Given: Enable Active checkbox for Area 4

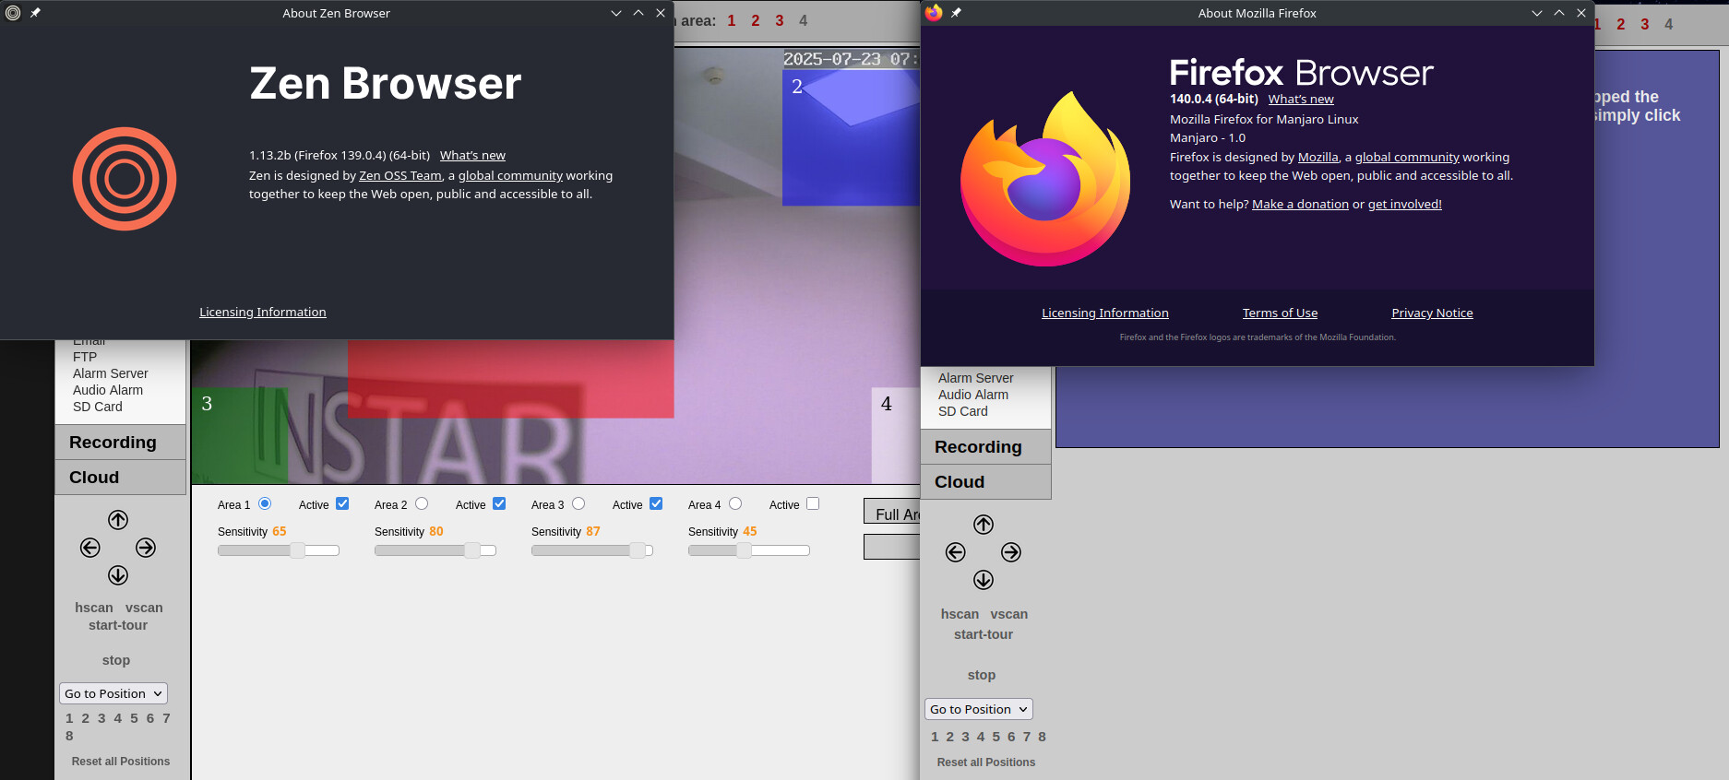Looking at the screenshot, I should tap(813, 503).
